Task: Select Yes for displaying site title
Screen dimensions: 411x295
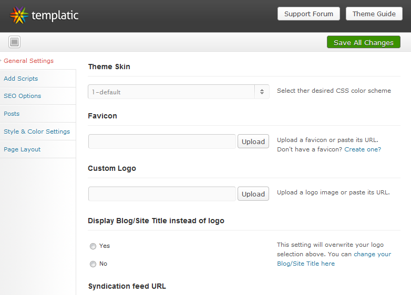Action: coord(93,246)
